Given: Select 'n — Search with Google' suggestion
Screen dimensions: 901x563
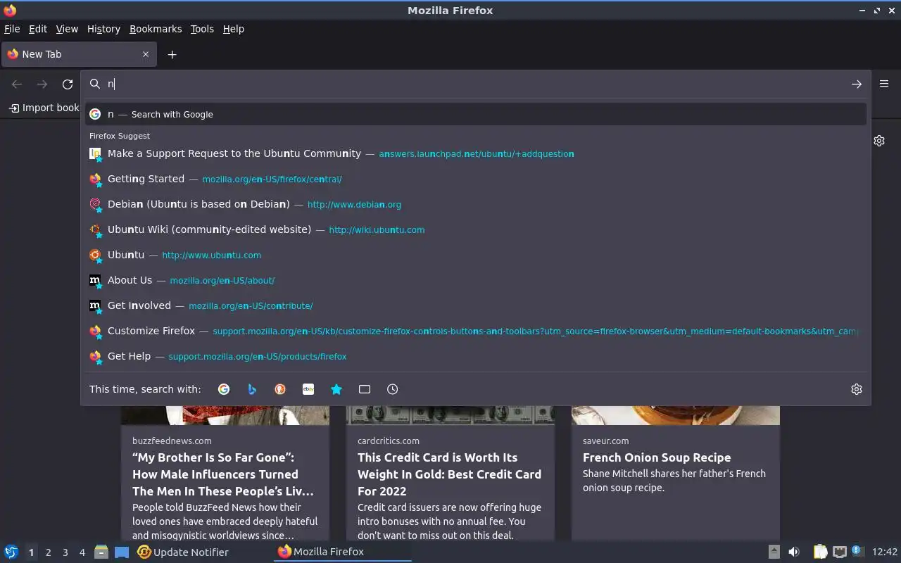Looking at the screenshot, I should (x=476, y=114).
